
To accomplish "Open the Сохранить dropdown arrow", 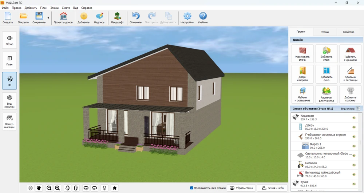I will click(x=48, y=18).
